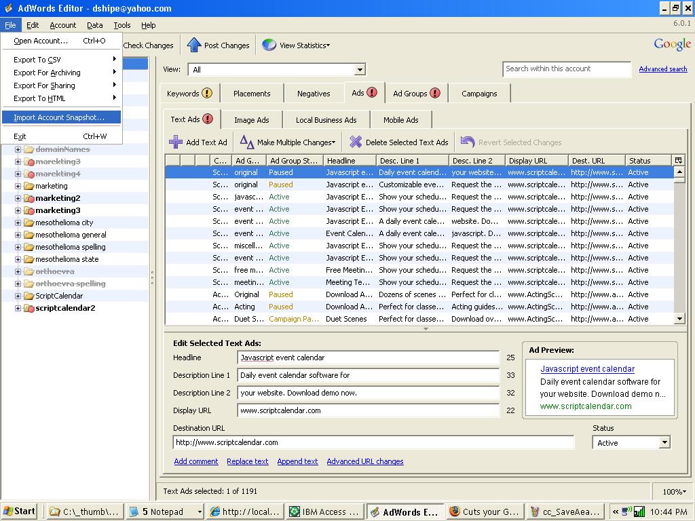
Task: Open the 5 Notepad taskbar group
Action: click(x=165, y=512)
